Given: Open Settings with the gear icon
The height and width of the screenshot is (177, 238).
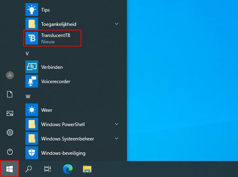Looking at the screenshot, I should (x=10, y=132).
